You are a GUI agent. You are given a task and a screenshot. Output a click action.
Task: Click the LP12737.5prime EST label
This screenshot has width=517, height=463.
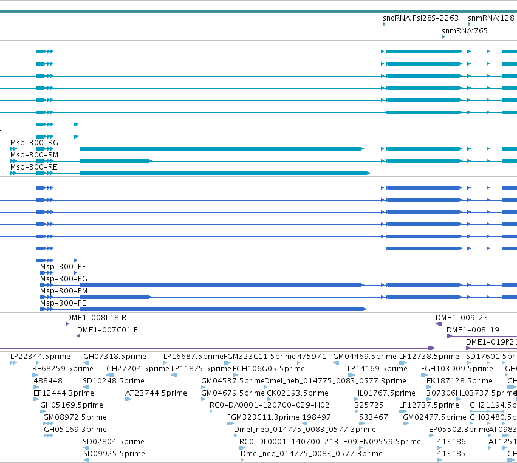[429, 406]
